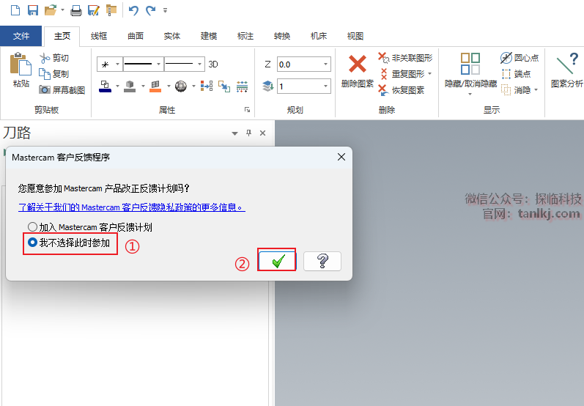
Task: Open Quick Access Toolbar customize dropdown
Action: [x=166, y=10]
